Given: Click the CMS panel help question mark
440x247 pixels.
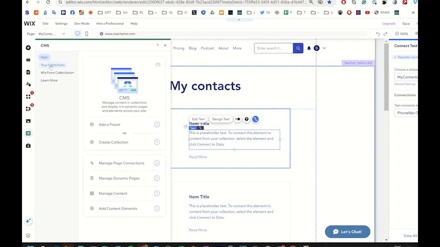Looking at the screenshot, I should coord(157,45).
